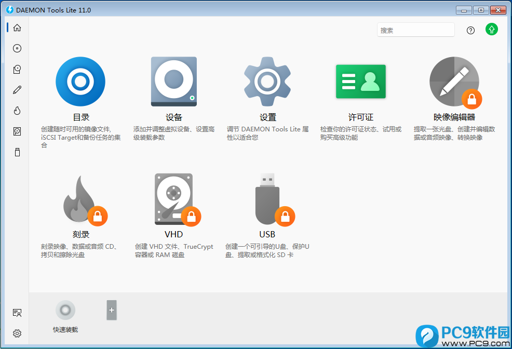This screenshot has width=512, height=349.
Task: Click description 检查你的许可证状态
Action: pyautogui.click(x=361, y=133)
